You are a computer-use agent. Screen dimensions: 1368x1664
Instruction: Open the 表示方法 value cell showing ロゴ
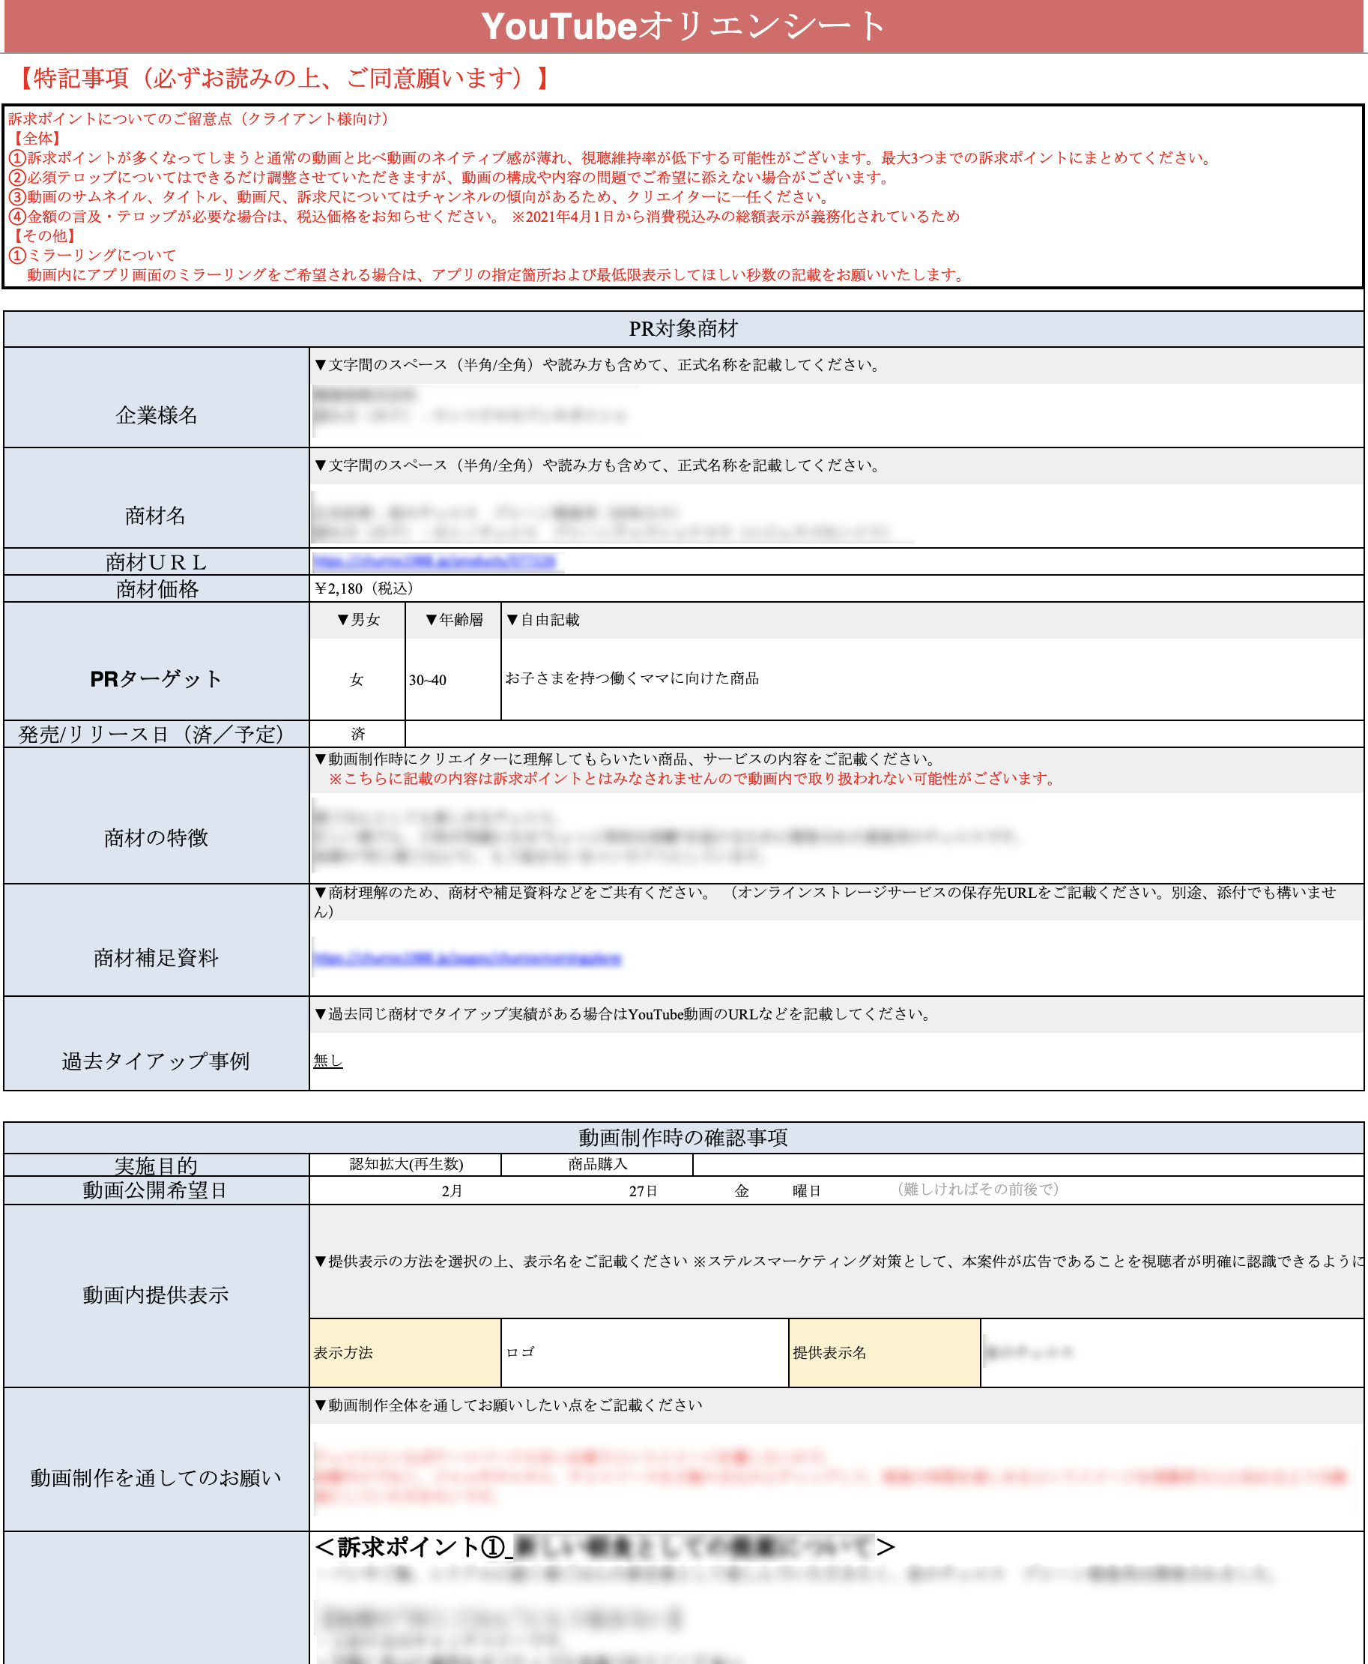tap(644, 1353)
